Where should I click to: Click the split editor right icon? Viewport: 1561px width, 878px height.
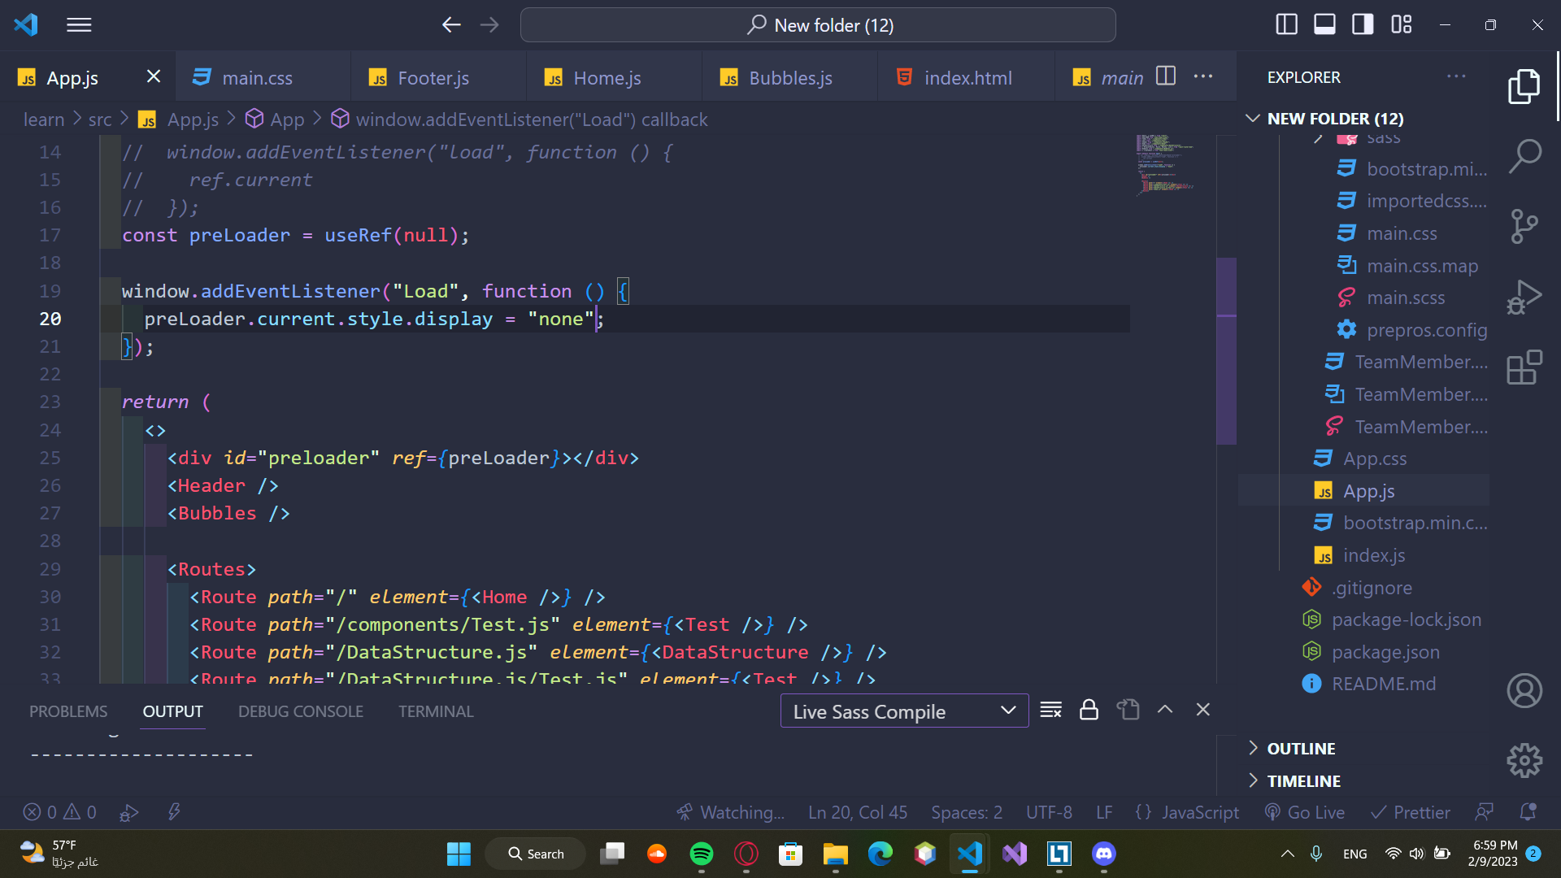click(x=1166, y=76)
